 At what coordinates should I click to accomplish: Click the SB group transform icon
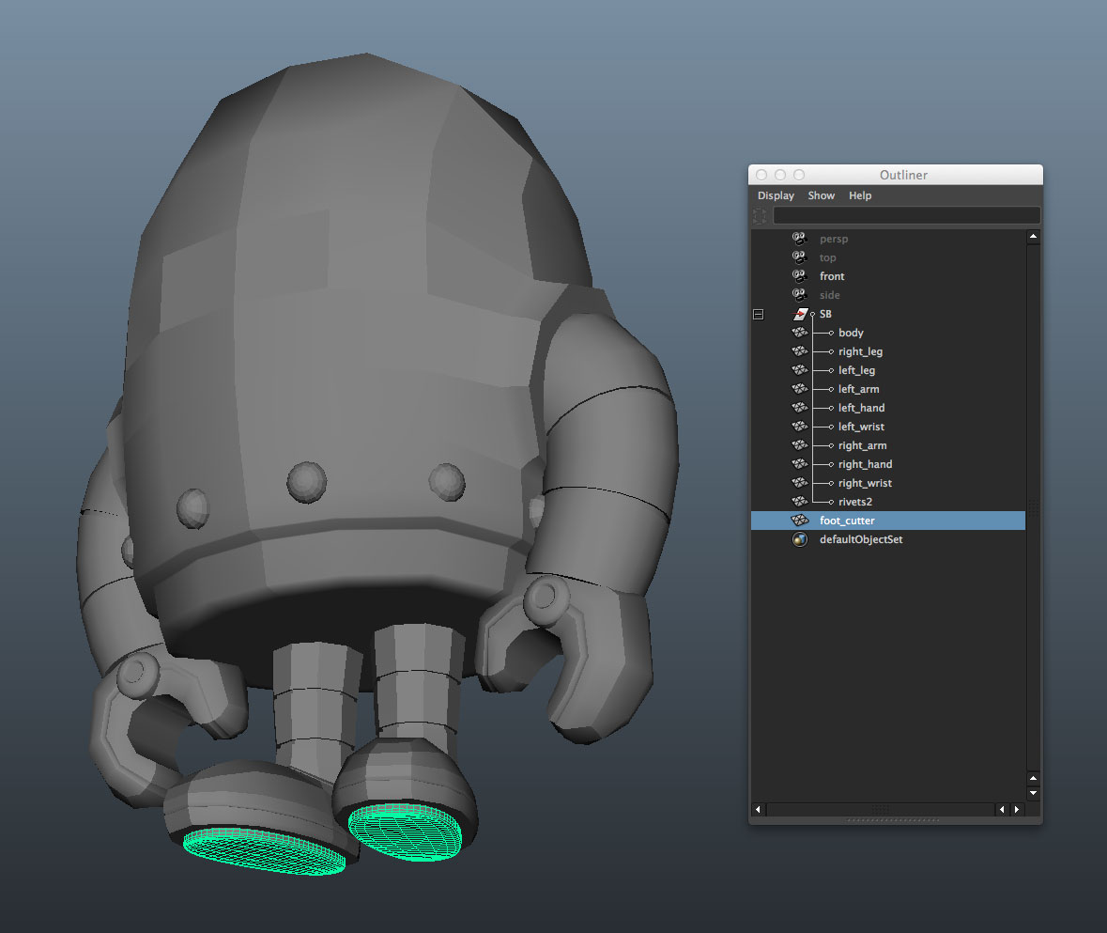800,314
